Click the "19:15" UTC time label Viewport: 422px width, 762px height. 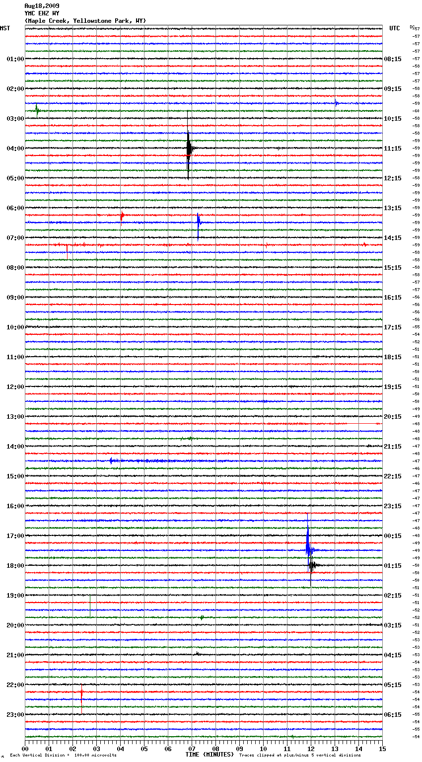pos(393,387)
